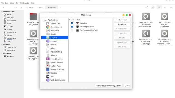
Task: Collapse the Devices sidebar section
Action: pos(2,44)
